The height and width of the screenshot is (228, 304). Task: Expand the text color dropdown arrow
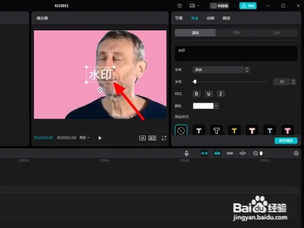(216, 106)
